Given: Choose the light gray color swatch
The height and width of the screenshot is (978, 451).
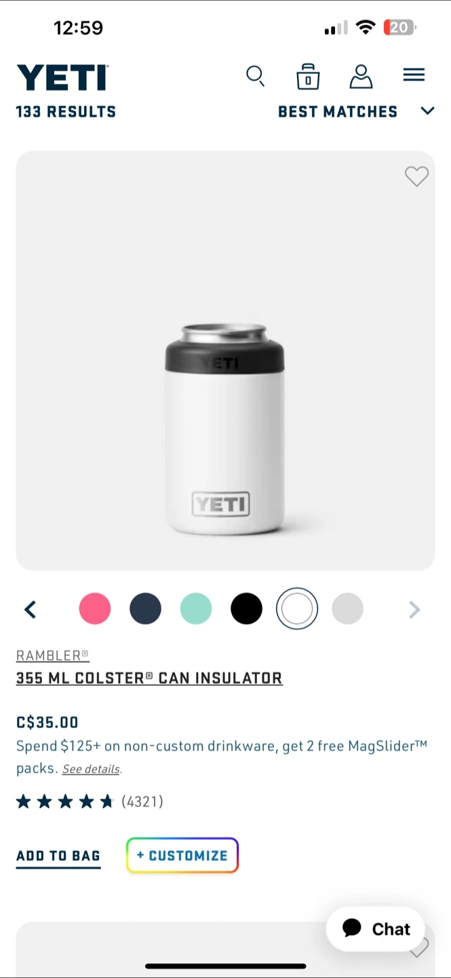Looking at the screenshot, I should (347, 609).
